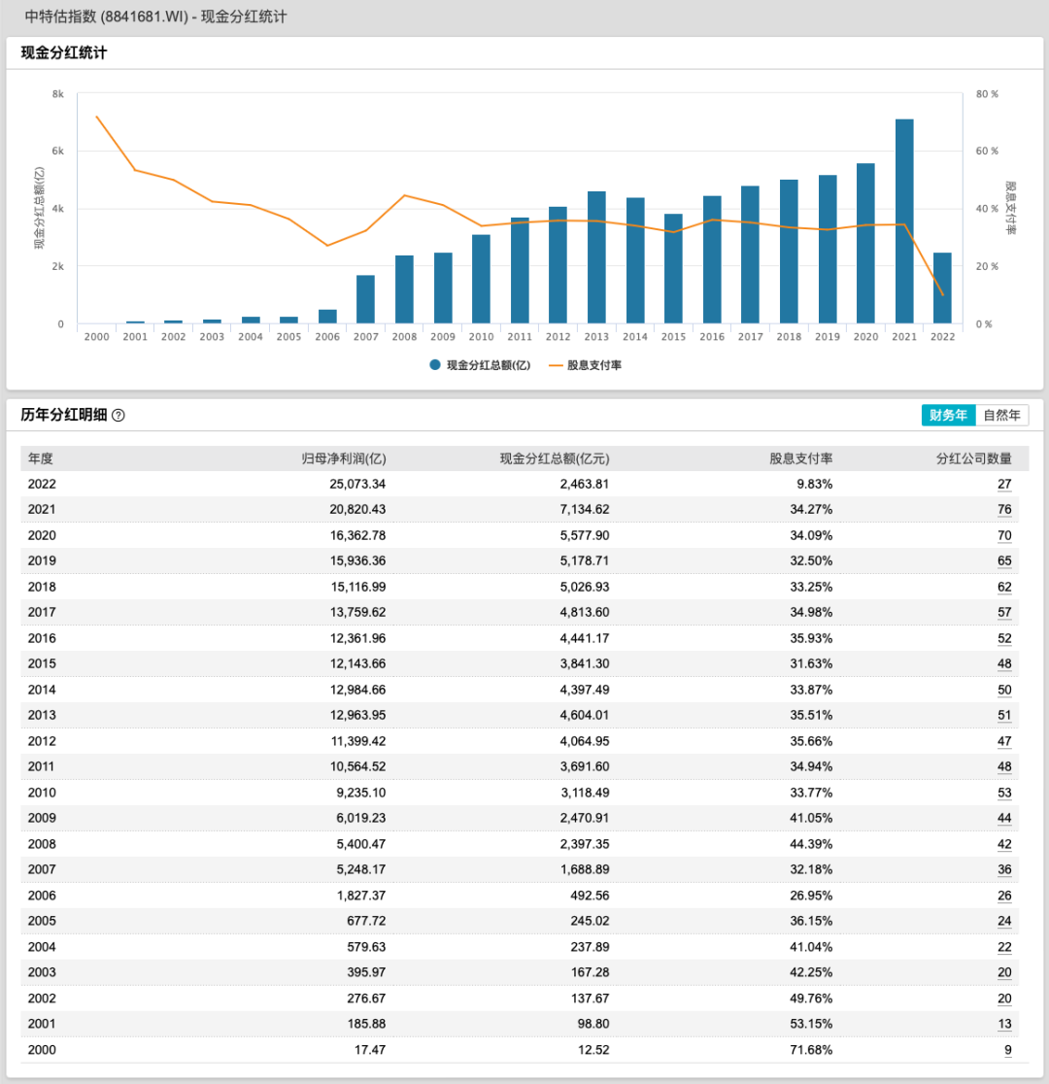Image resolution: width=1049 pixels, height=1084 pixels.
Task: Click the 2004 year cell in table
Action: [42, 946]
